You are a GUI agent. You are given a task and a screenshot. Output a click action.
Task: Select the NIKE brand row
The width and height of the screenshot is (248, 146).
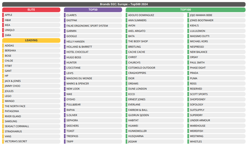[93, 94]
